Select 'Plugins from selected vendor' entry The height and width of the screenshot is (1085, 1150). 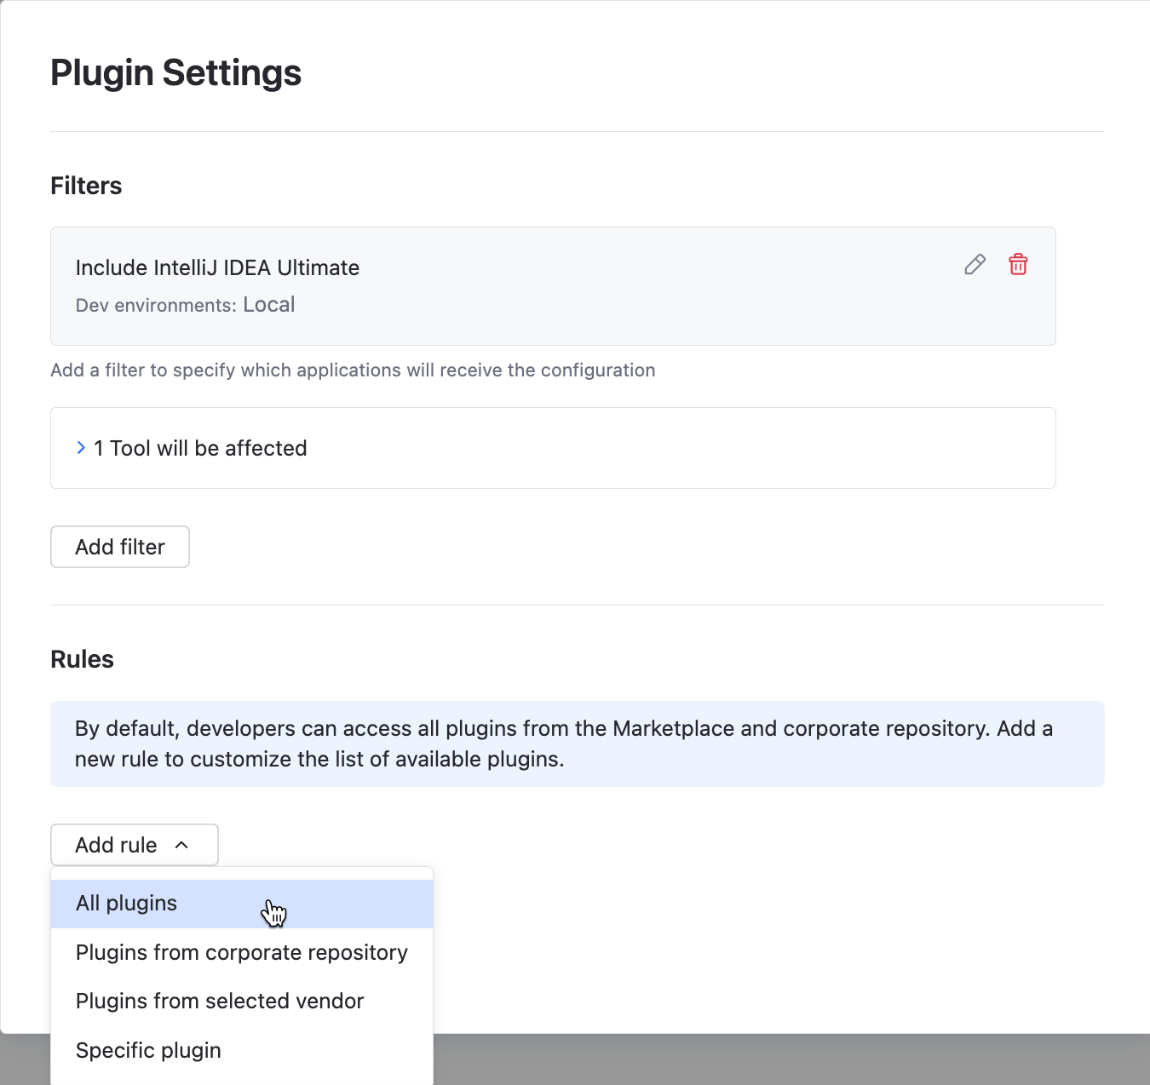click(220, 1001)
